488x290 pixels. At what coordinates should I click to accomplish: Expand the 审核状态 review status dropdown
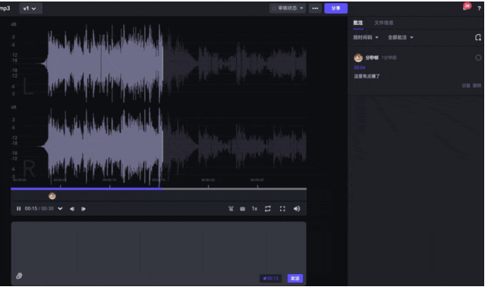(x=288, y=8)
